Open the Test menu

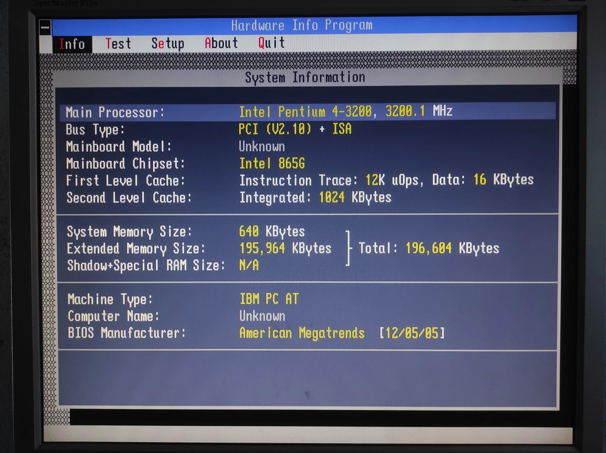point(118,43)
